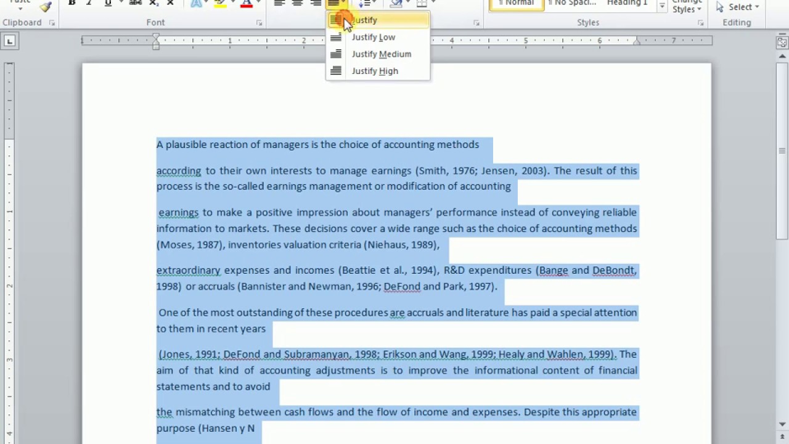Screen dimensions: 789x444
Task: Click the Borders icon
Action: point(422,3)
